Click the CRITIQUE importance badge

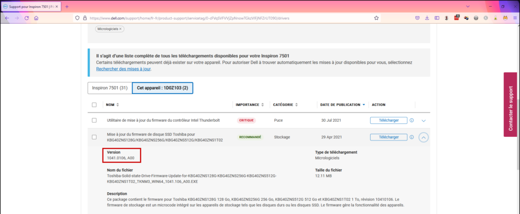click(246, 121)
